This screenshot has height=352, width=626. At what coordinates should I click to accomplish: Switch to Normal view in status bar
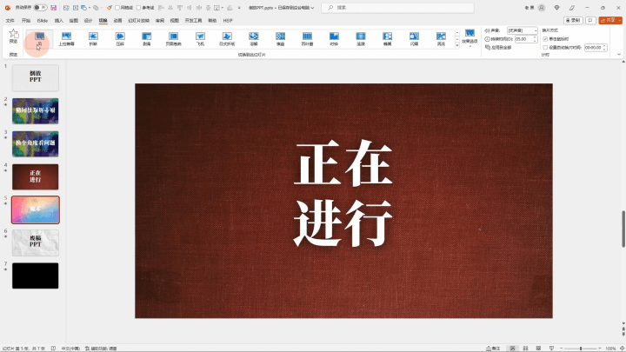click(512, 348)
